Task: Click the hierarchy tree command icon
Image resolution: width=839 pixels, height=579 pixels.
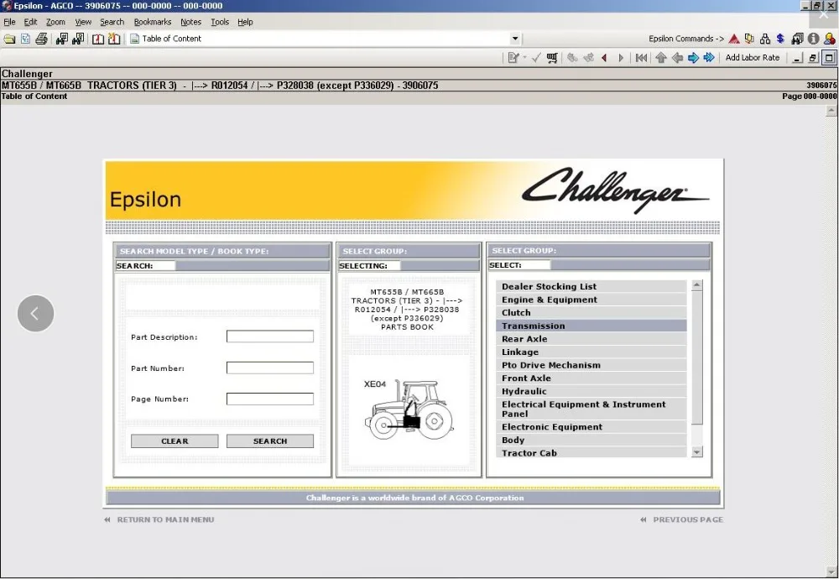Action: point(765,39)
